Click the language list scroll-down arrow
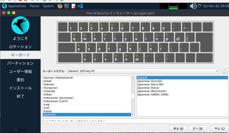Screen dimensions: 229x133 [x=133, y=114]
